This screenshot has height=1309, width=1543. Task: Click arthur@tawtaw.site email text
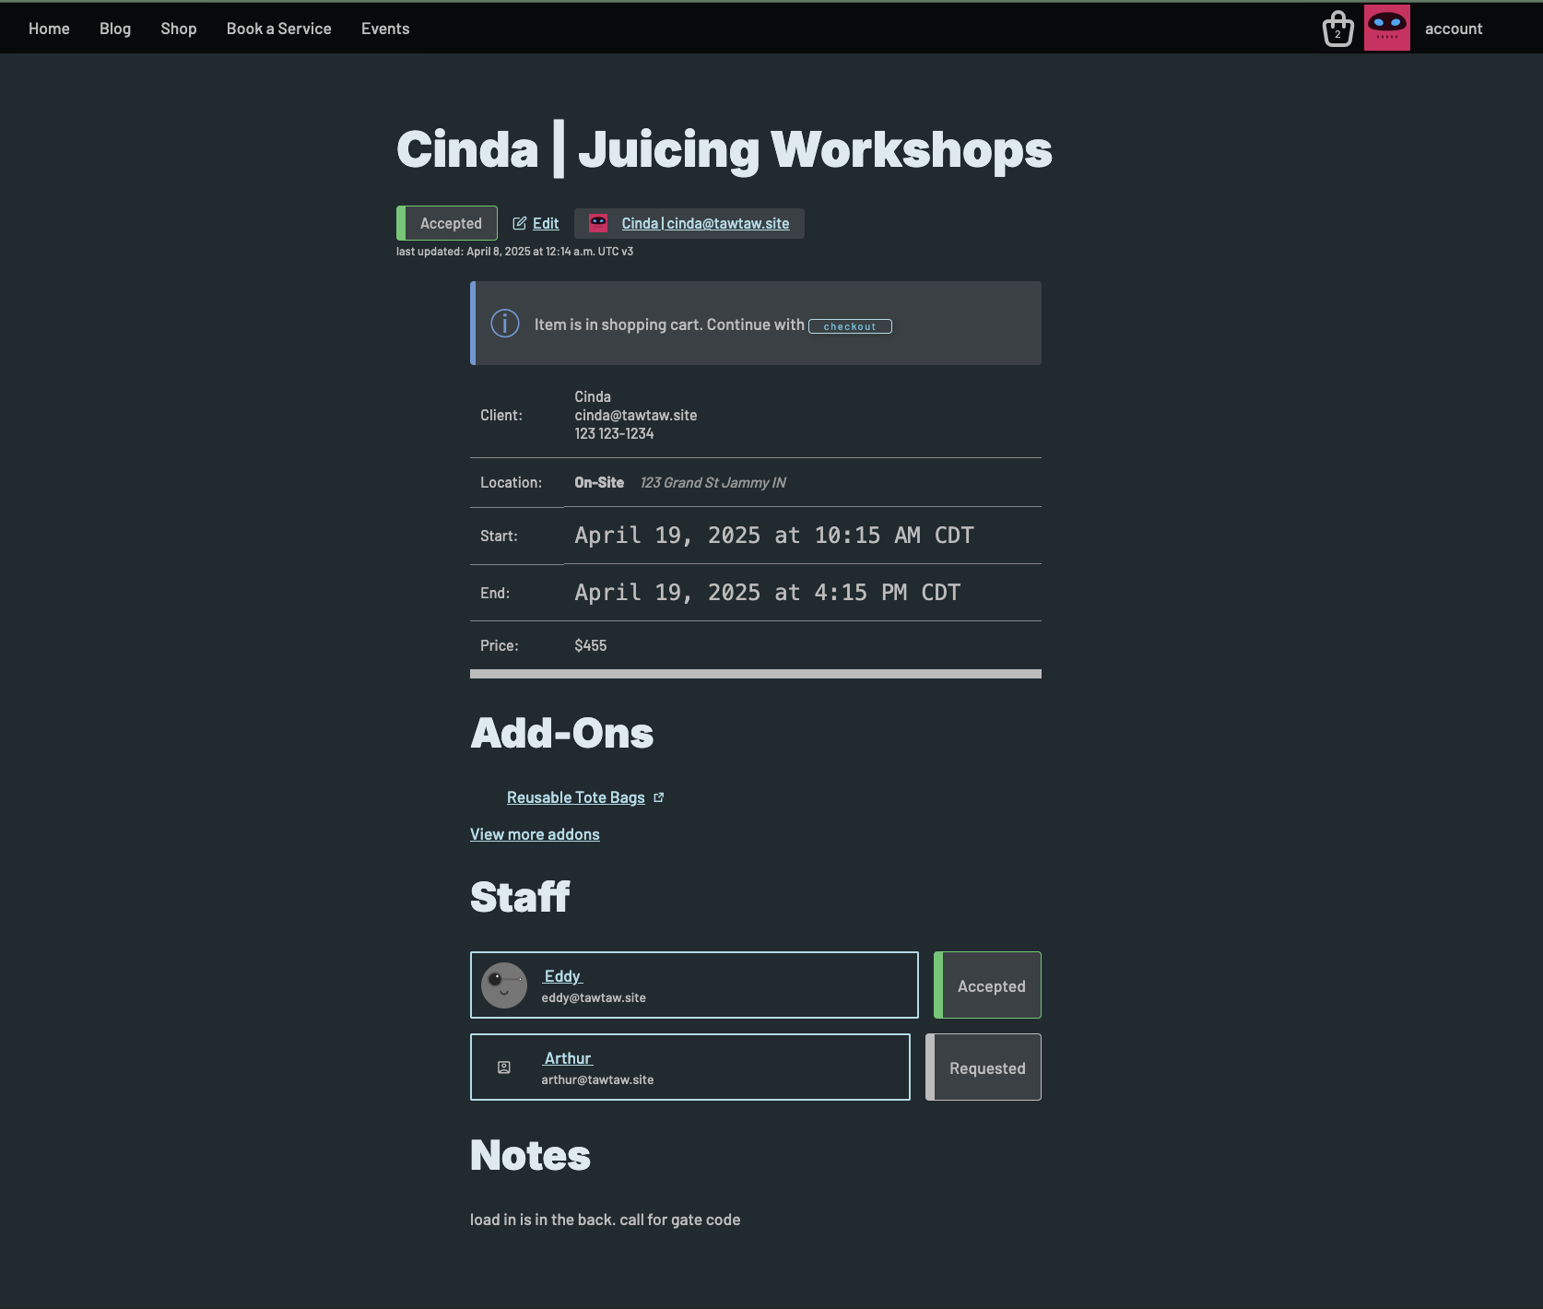click(x=597, y=1079)
